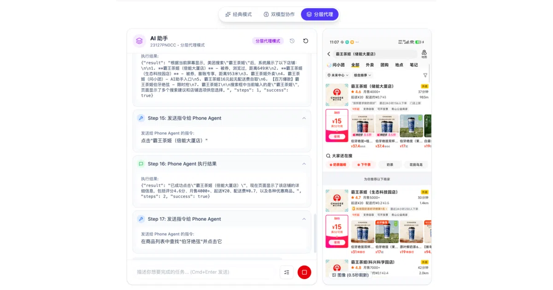
Task: Click Step 15 instruction text 点击霸王茶姬（倍能大厦店）
Action: click(175, 140)
